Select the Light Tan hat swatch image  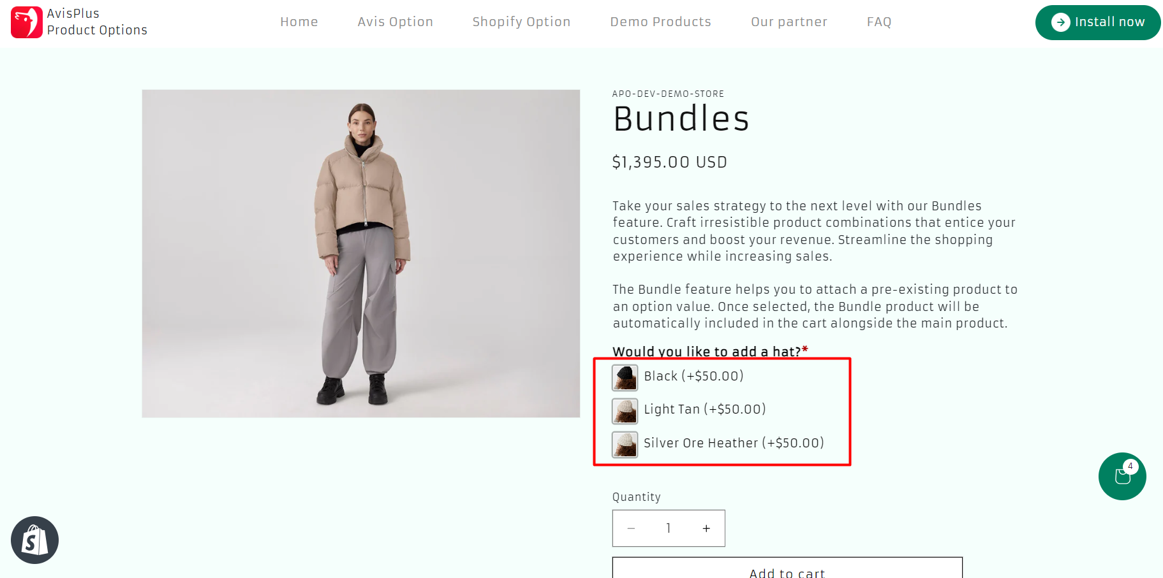[x=625, y=411]
